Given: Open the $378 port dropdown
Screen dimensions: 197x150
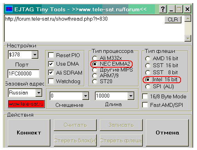Looking at the screenshot, I should click(x=35, y=55).
